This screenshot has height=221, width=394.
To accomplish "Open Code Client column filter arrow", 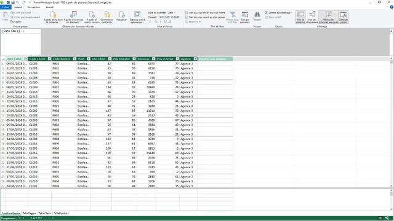I will click(49, 59).
